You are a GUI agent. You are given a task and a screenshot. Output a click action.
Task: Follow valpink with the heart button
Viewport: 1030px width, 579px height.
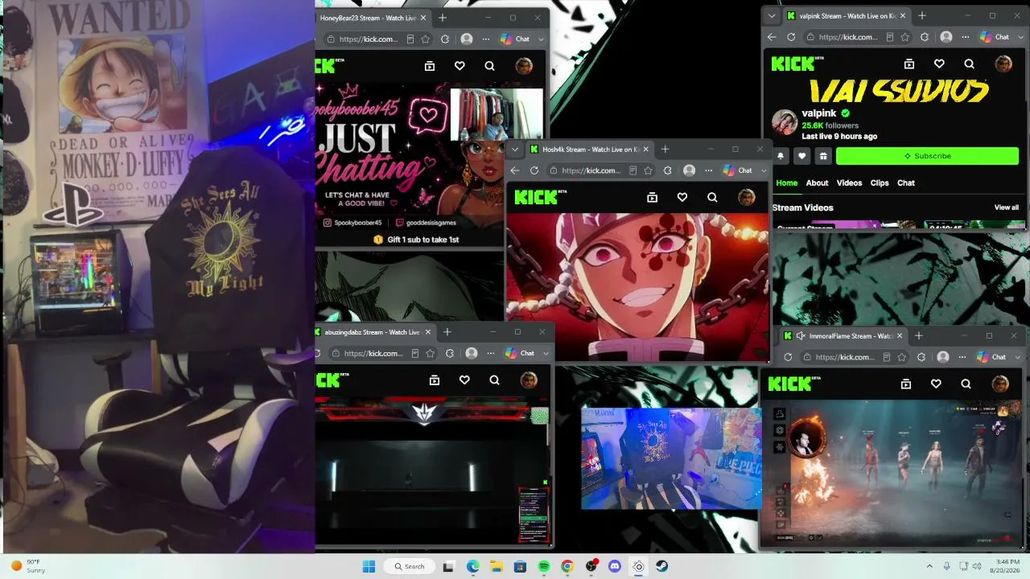click(801, 156)
